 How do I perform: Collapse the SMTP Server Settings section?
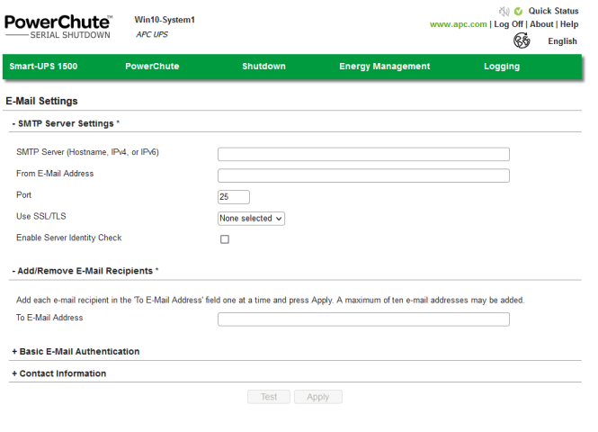tap(66, 123)
